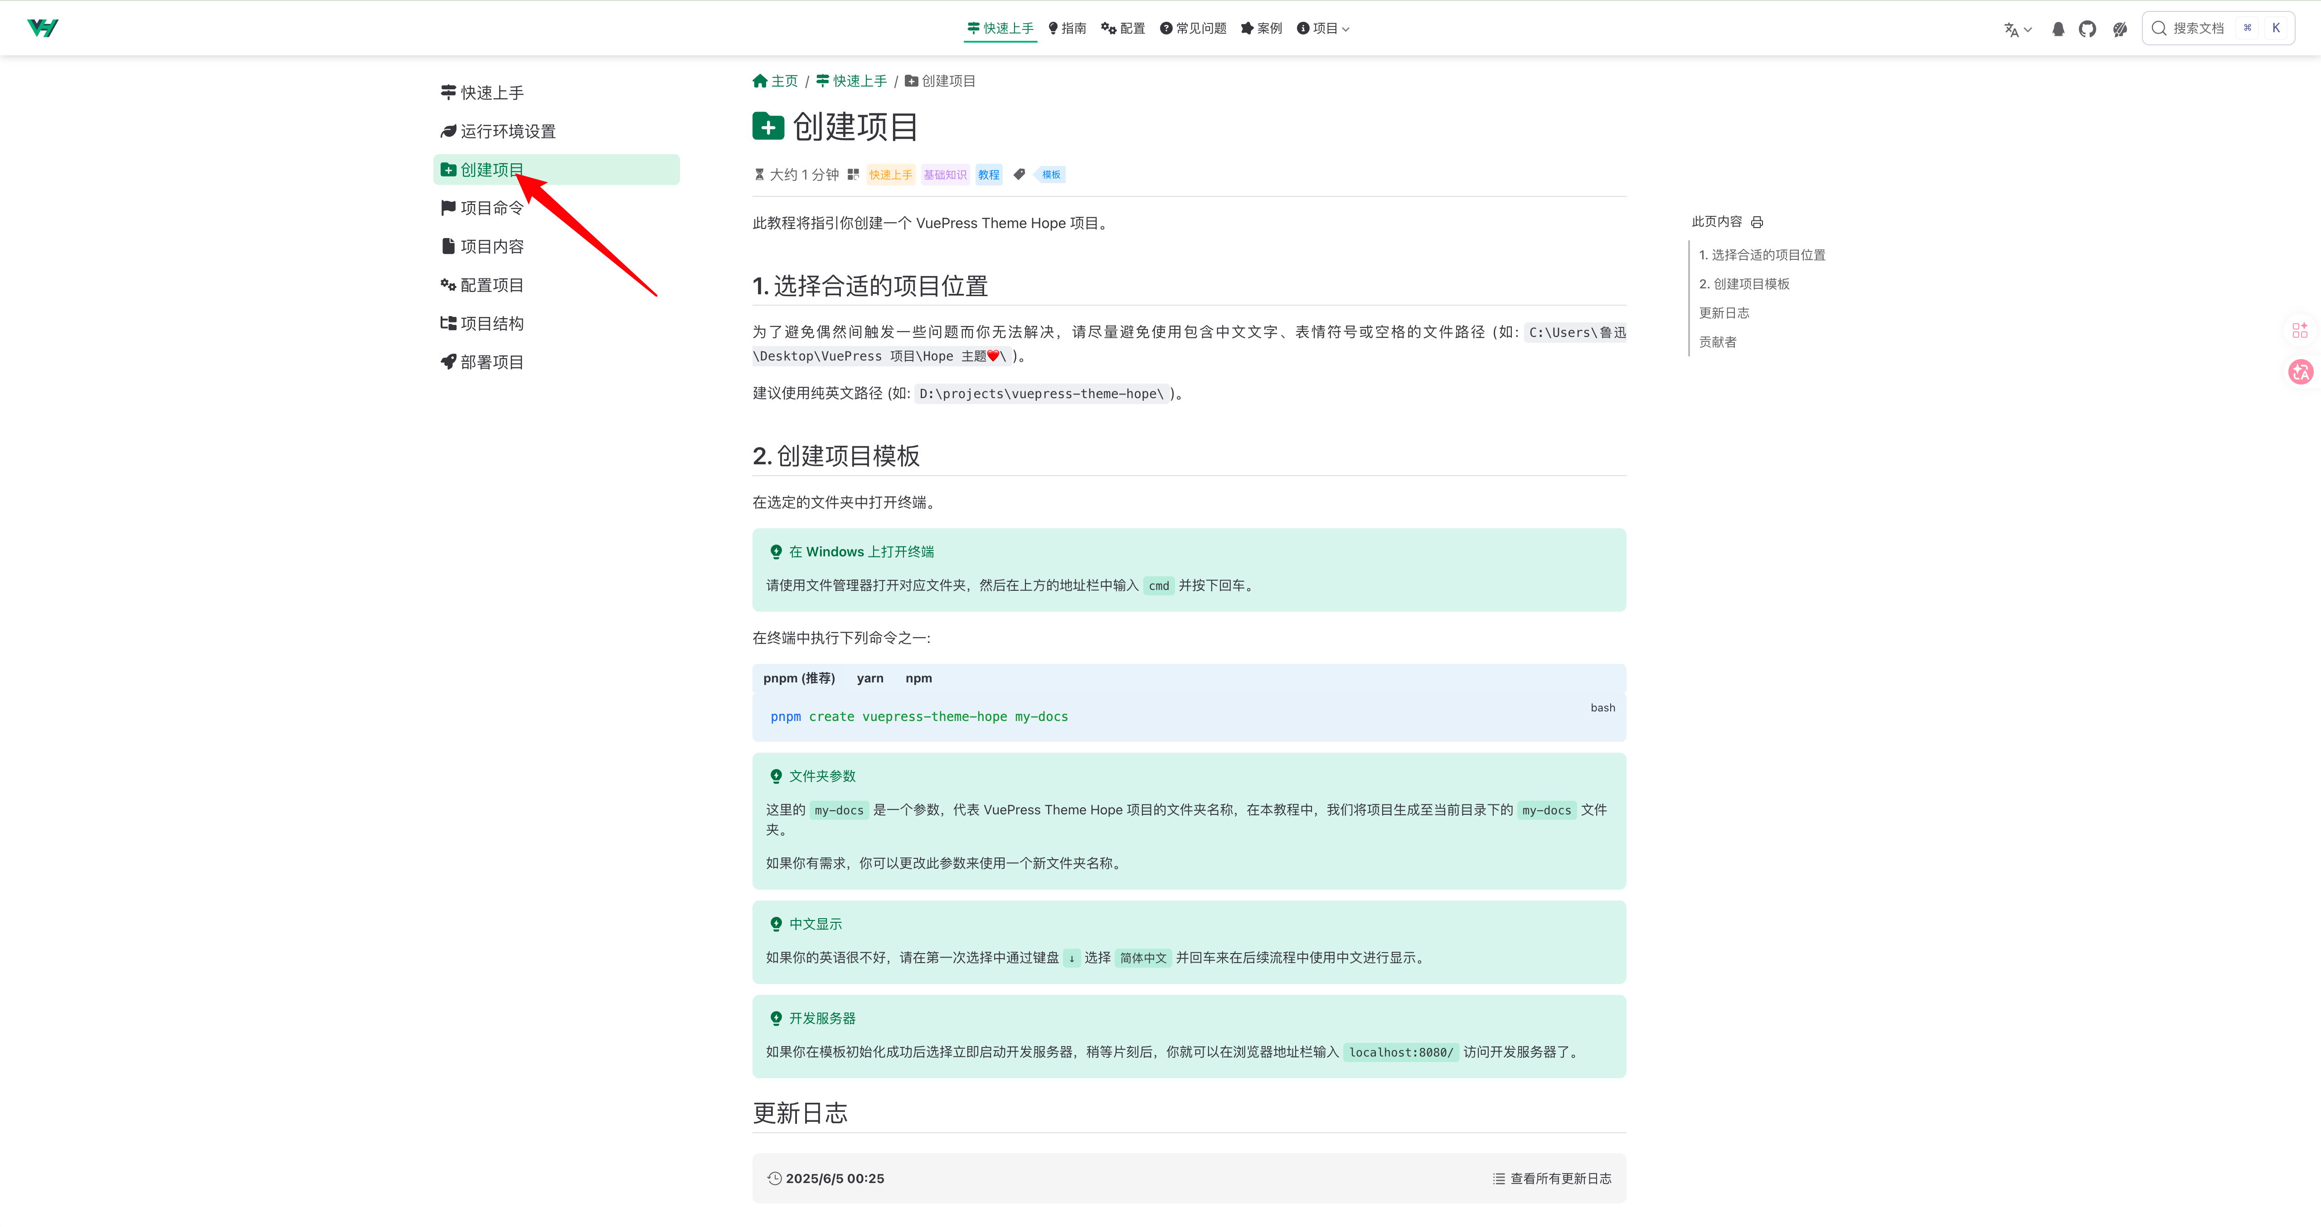Click the VuePress Theme Hope logo

coord(42,28)
